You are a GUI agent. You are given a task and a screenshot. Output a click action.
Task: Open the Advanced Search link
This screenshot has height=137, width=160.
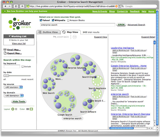136,25
